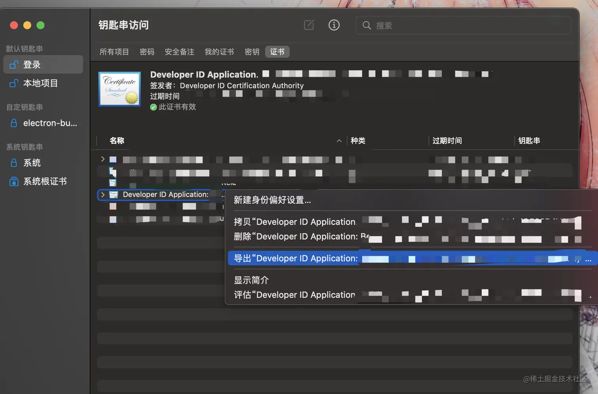Viewport: 598px width, 394px height.
Task: Switch to the 安全备注 tab
Action: [180, 52]
